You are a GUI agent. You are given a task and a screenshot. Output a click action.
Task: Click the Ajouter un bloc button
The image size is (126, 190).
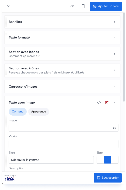click(106, 6)
